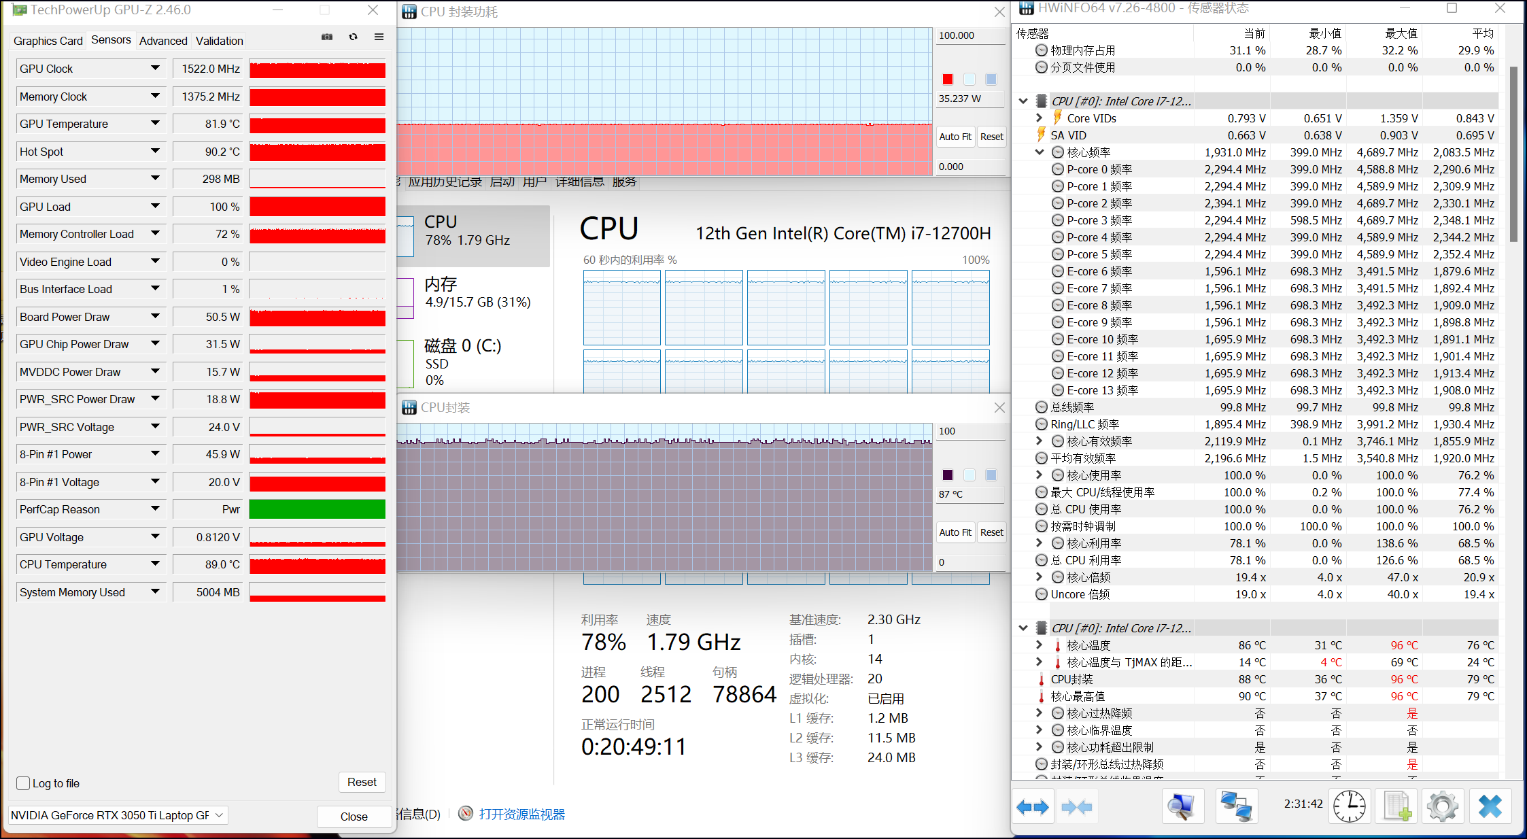Click HWiNFO reset clock icon
Screen dimensions: 1527x839
point(1349,807)
